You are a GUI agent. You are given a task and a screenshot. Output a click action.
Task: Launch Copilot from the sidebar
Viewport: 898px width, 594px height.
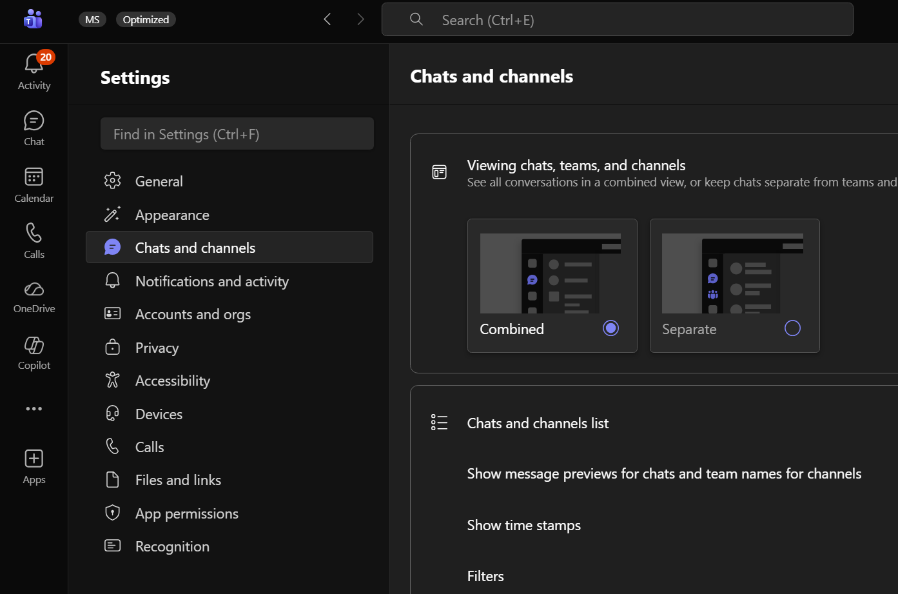tap(34, 346)
